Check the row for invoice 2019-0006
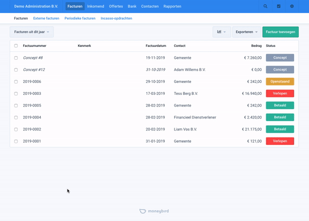Screen dimensions: 309x221 click(x=16, y=82)
